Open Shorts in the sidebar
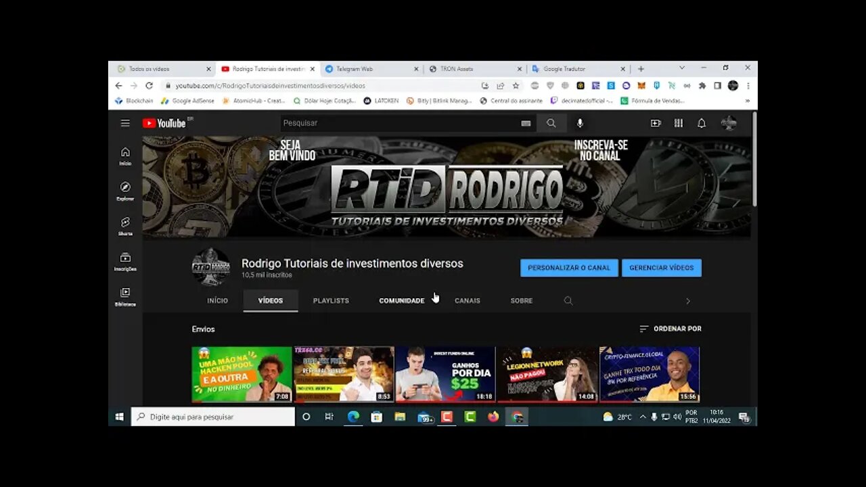 (x=125, y=227)
